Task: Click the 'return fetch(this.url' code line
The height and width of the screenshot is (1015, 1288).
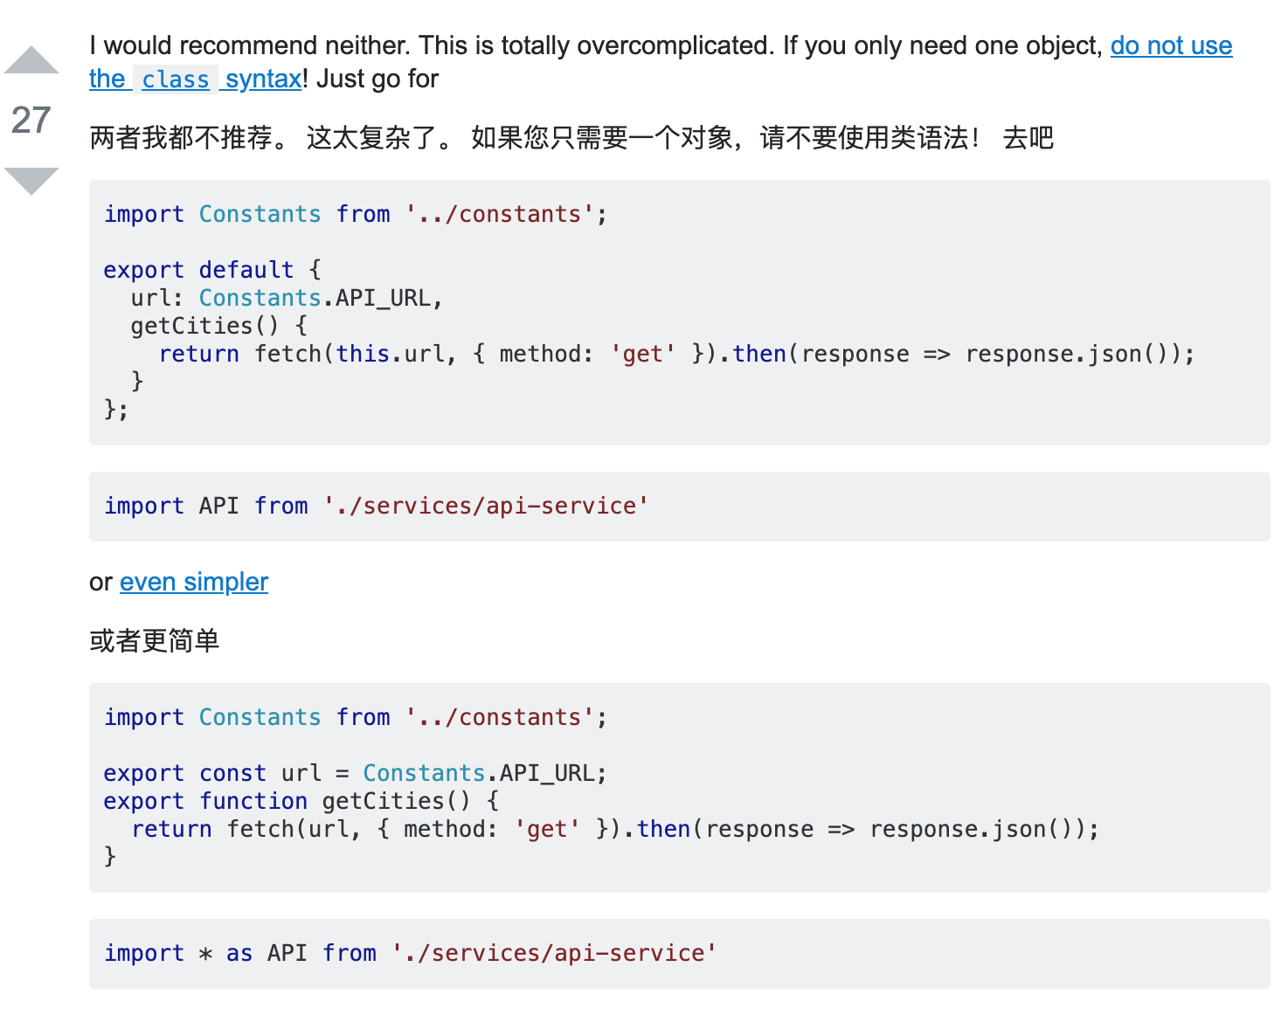Action: pos(676,354)
